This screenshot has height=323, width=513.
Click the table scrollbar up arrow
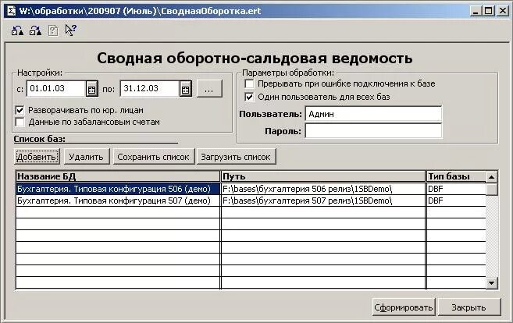click(x=491, y=177)
